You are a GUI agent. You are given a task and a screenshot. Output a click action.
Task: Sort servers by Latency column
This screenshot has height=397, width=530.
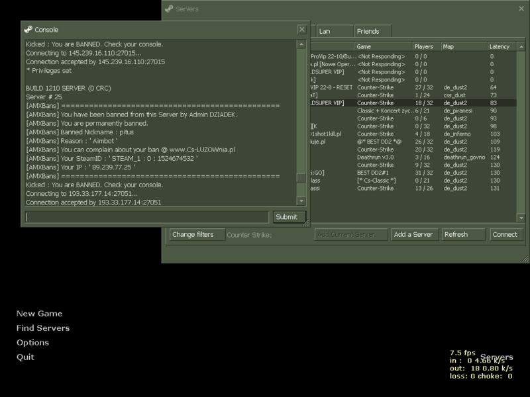pos(500,47)
